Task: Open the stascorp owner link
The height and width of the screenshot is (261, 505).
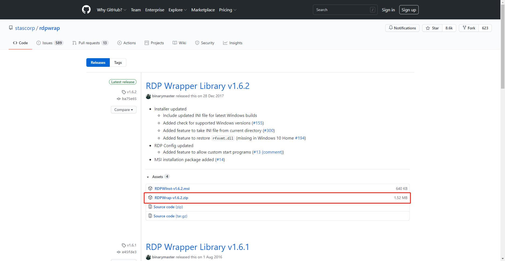Action: click(x=25, y=28)
